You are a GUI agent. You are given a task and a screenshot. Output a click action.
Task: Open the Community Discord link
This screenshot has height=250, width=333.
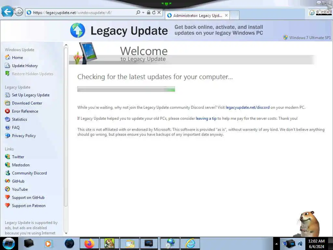coord(29,173)
